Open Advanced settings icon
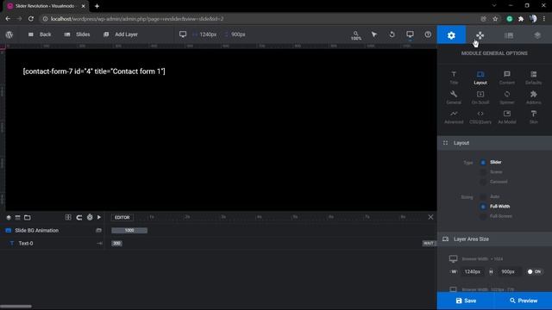 pos(454,117)
